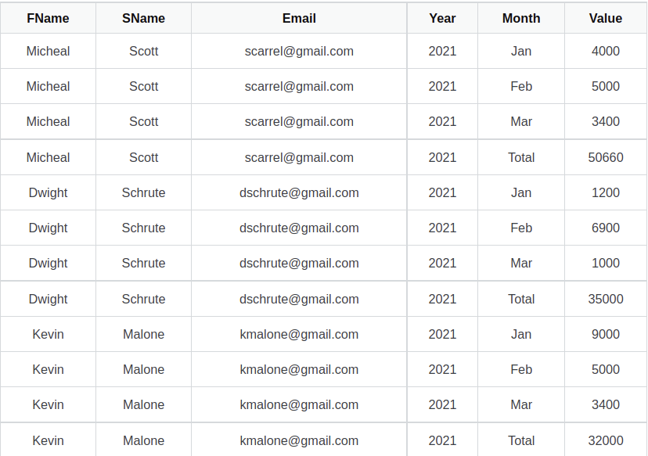Click Schrute in Dwight's Total row
648x456 pixels.
(x=143, y=299)
